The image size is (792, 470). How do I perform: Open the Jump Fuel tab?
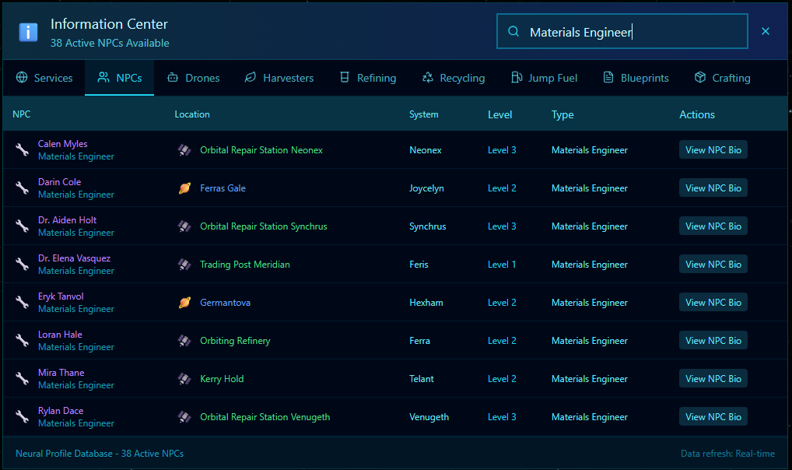click(543, 78)
